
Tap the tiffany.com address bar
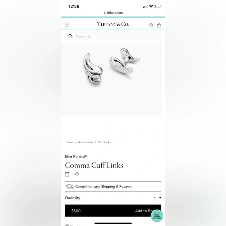113,13
